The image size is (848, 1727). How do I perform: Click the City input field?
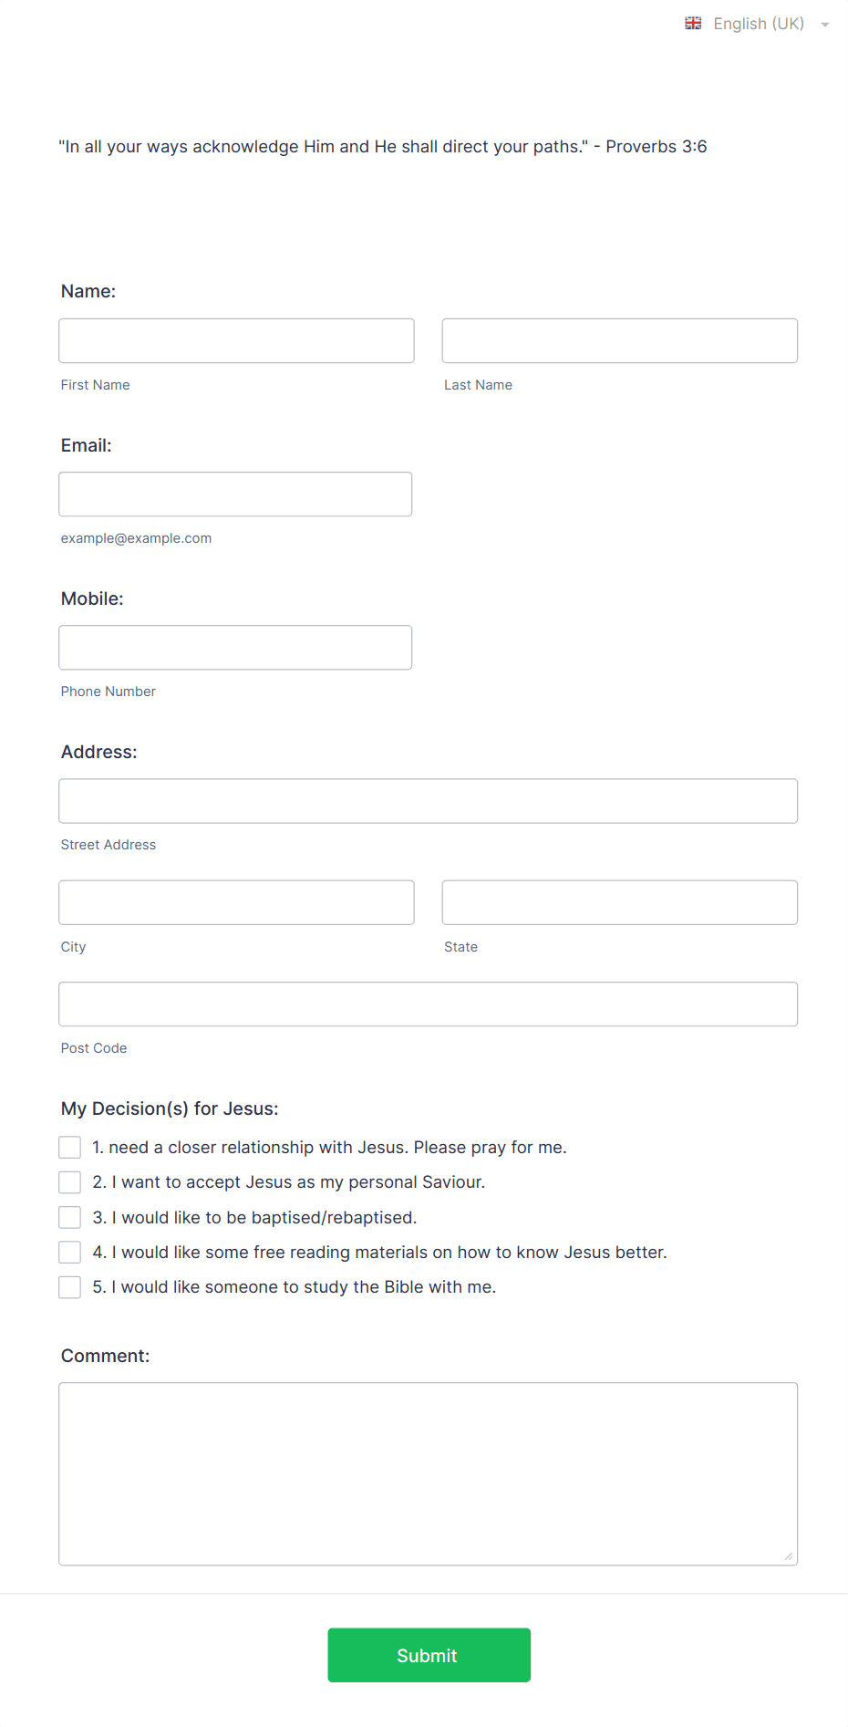coord(236,902)
